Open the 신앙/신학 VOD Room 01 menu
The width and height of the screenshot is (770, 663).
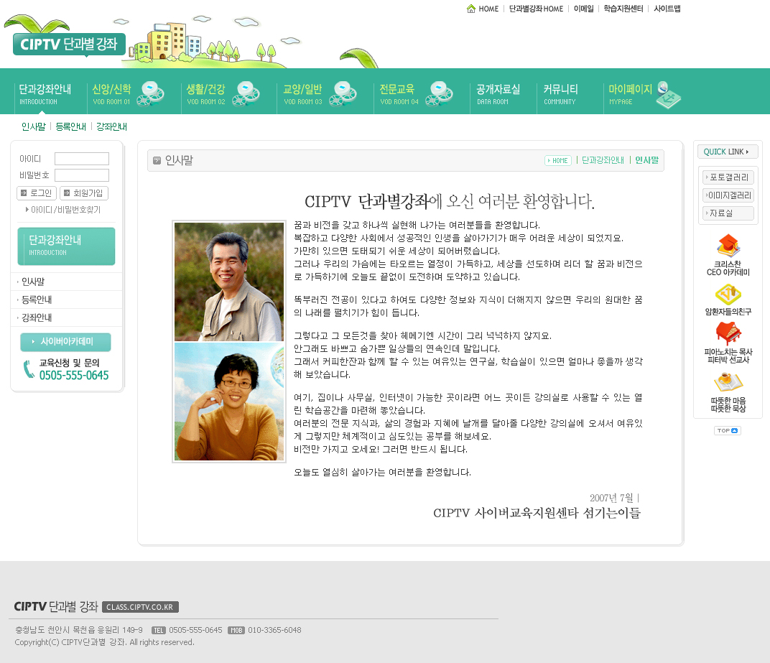click(x=112, y=93)
